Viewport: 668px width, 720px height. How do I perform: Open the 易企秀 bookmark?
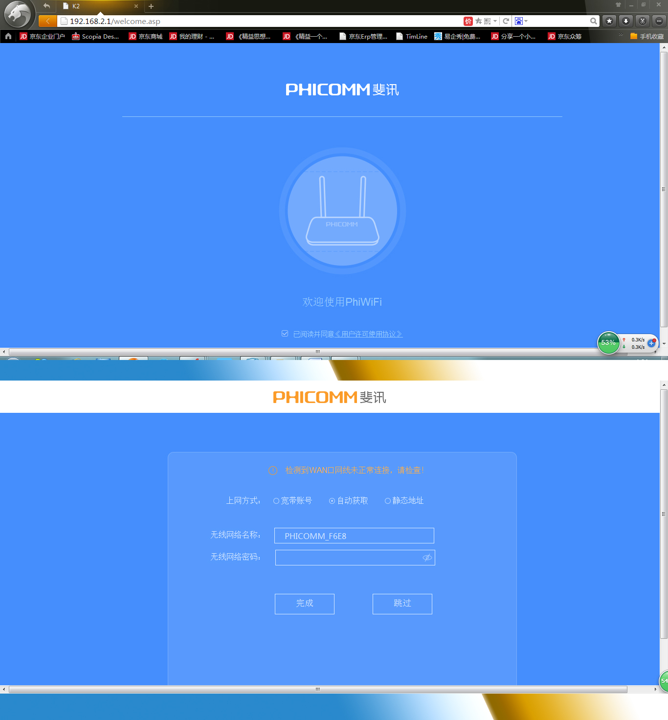457,36
